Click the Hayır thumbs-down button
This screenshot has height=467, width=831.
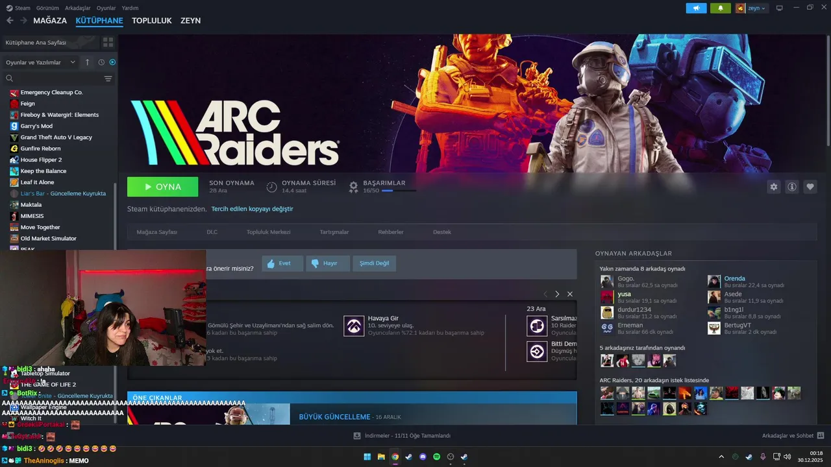pos(328,263)
